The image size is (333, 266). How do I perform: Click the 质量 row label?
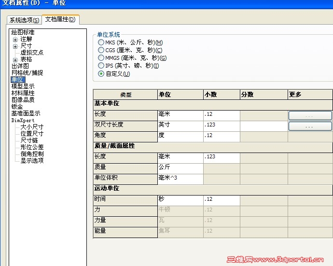click(125, 168)
